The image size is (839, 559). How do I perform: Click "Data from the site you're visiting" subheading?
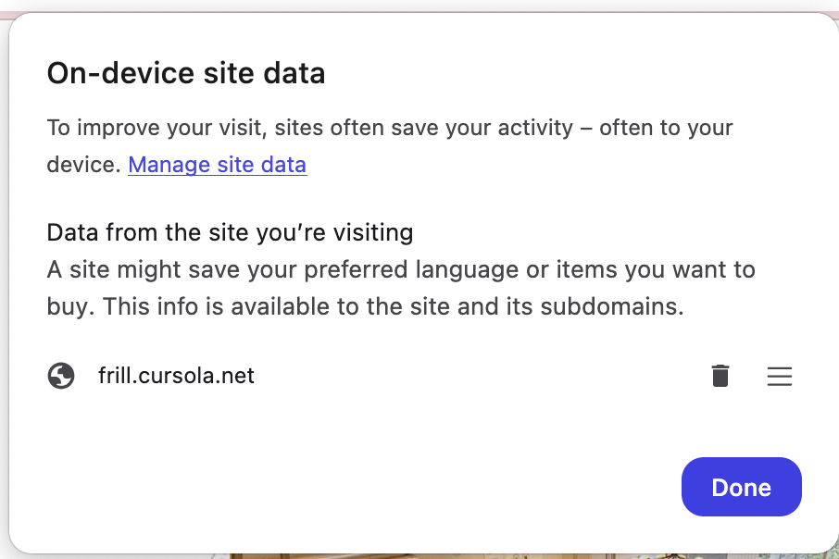coord(230,231)
